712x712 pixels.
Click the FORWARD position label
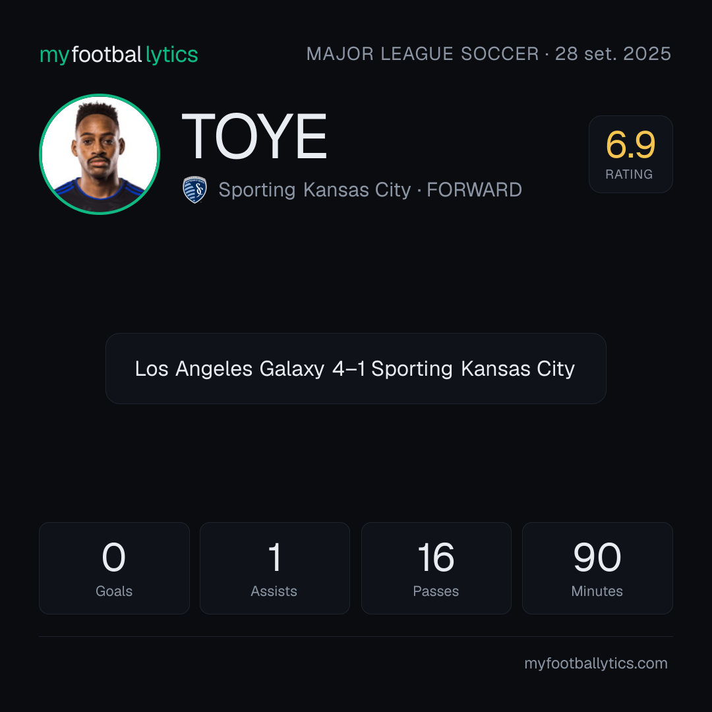click(474, 190)
